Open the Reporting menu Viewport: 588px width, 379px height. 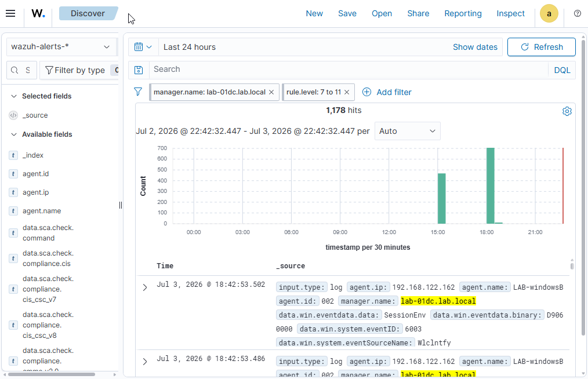click(463, 13)
